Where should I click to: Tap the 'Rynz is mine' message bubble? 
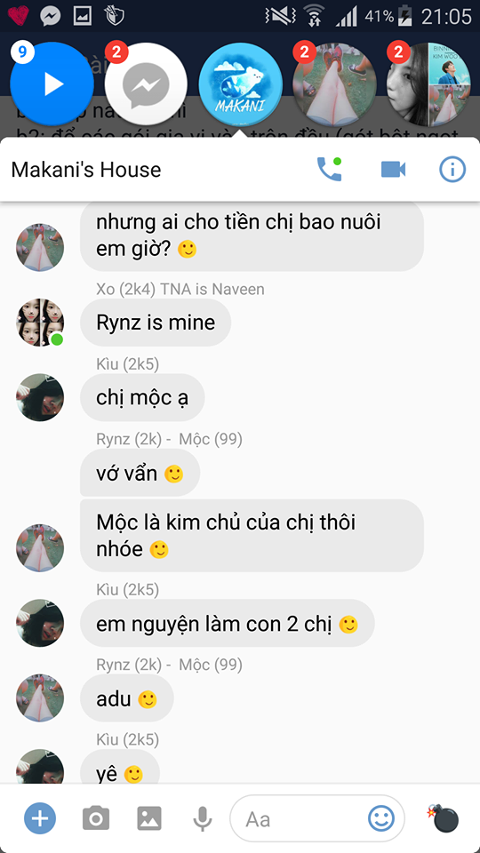coord(156,323)
